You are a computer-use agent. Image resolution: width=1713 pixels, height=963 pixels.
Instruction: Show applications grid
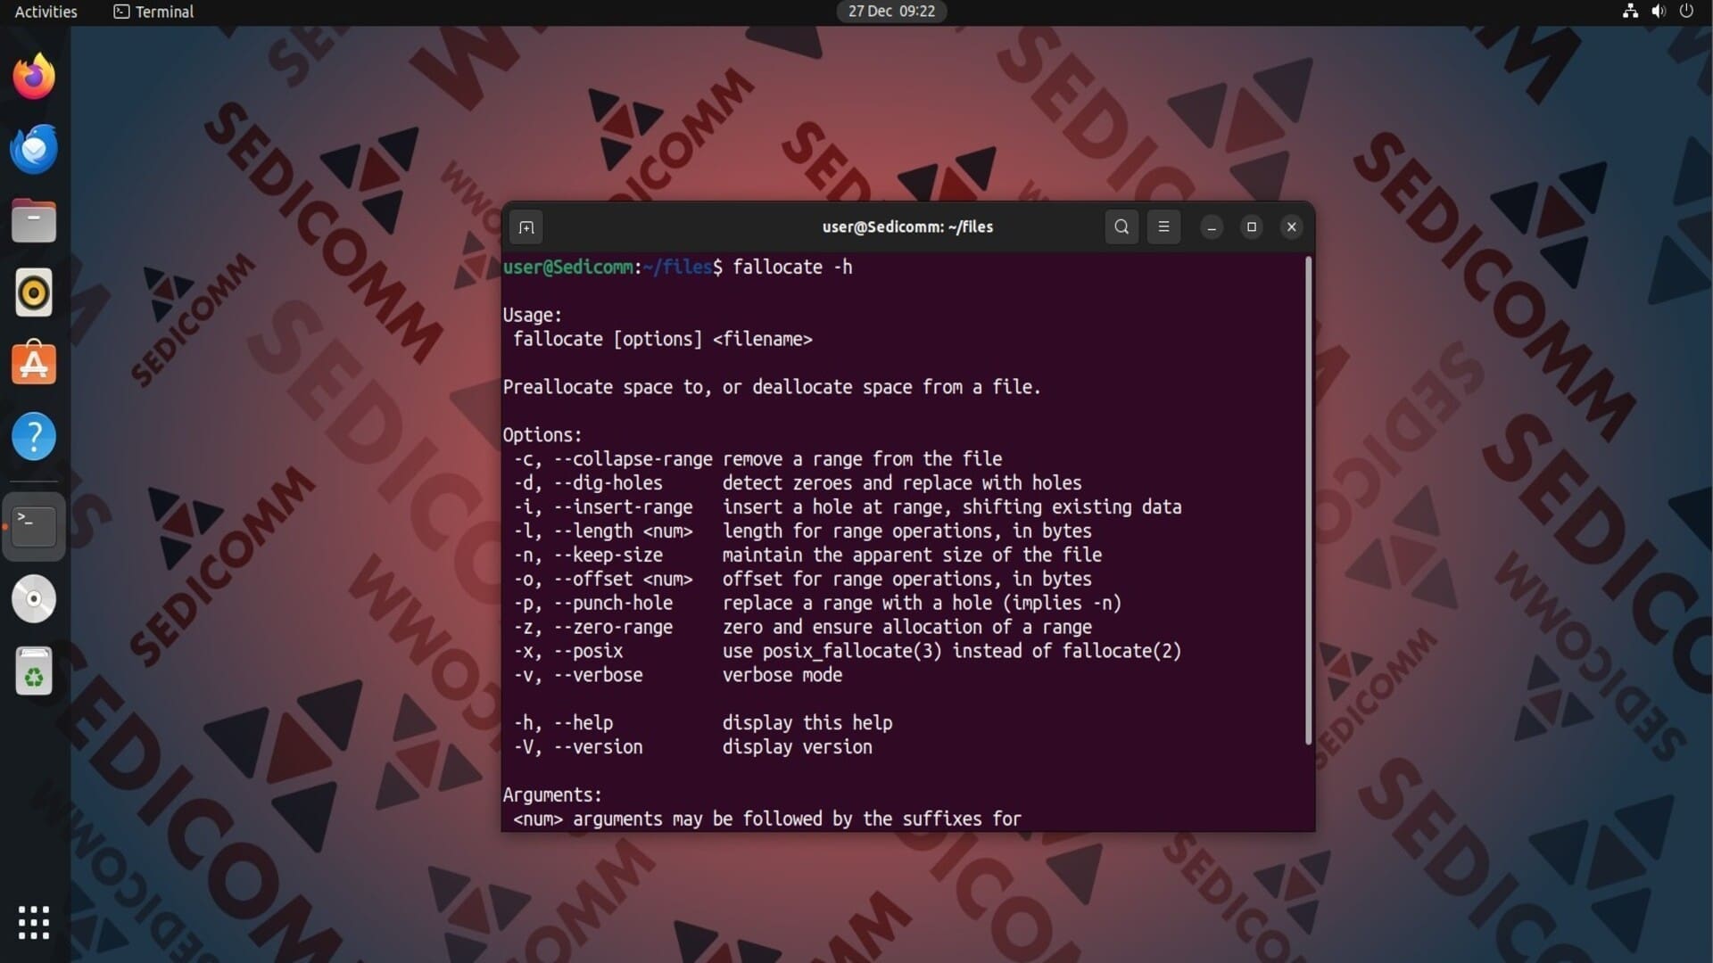tap(34, 922)
